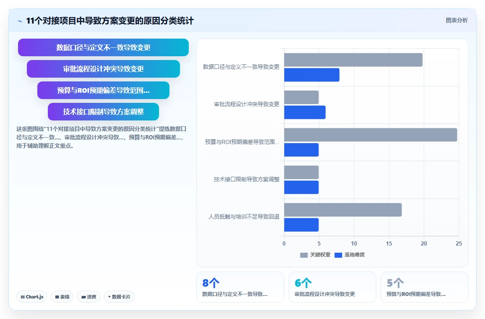Viewport: 485px width, 319px height.
Task: Select the 技术接口限制导致方案调整 gradient pill
Action: [103, 111]
